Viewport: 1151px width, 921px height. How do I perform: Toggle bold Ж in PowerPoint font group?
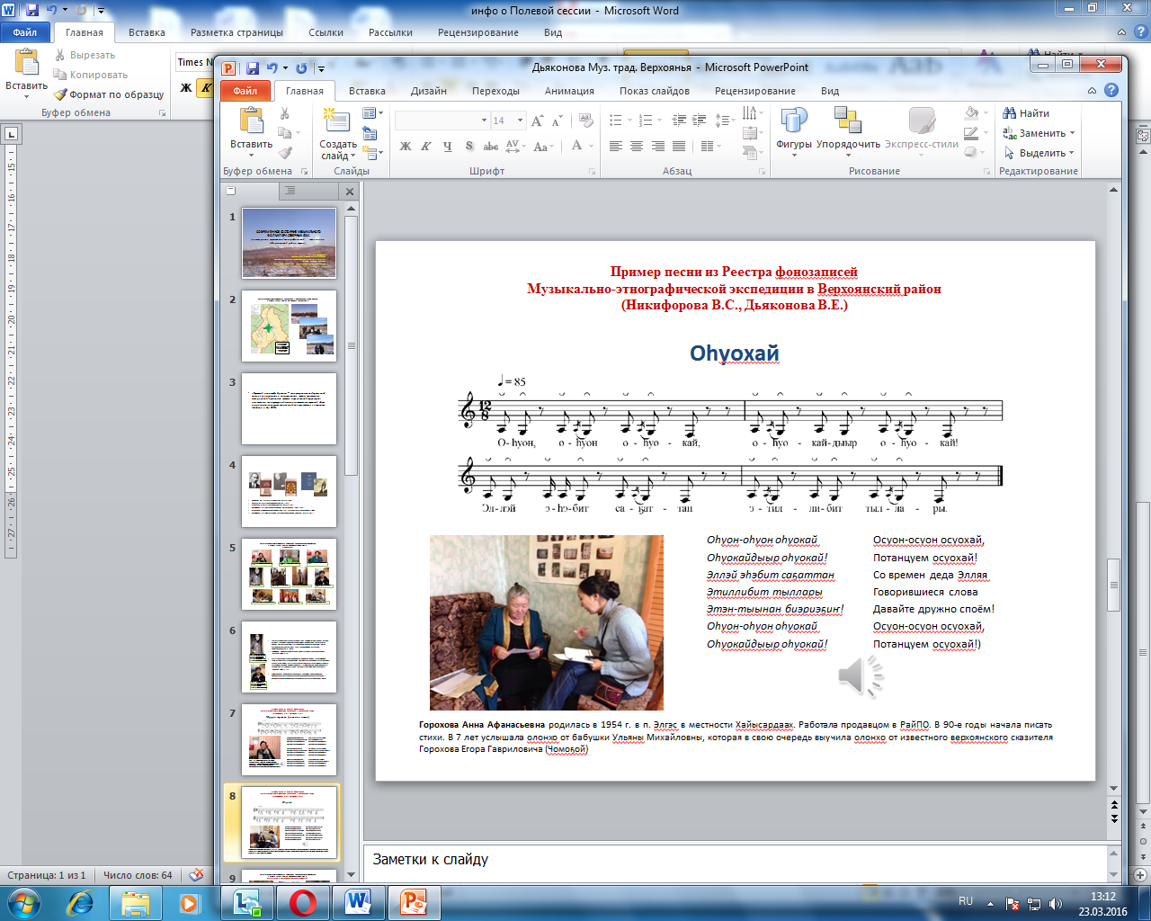[x=406, y=147]
